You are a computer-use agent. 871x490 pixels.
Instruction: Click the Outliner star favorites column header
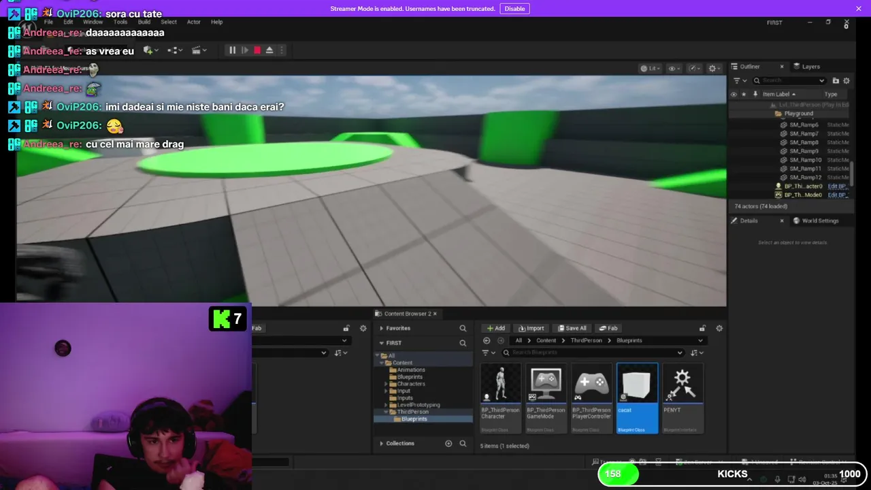pos(744,95)
